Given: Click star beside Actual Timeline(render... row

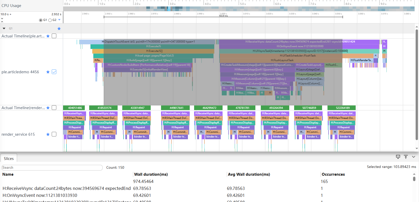Looking at the screenshot, I should tap(48, 108).
